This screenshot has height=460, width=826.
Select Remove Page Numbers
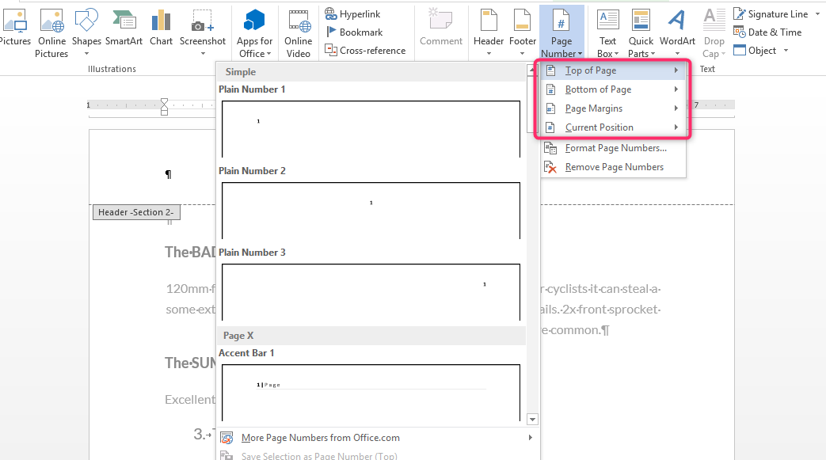coord(614,167)
